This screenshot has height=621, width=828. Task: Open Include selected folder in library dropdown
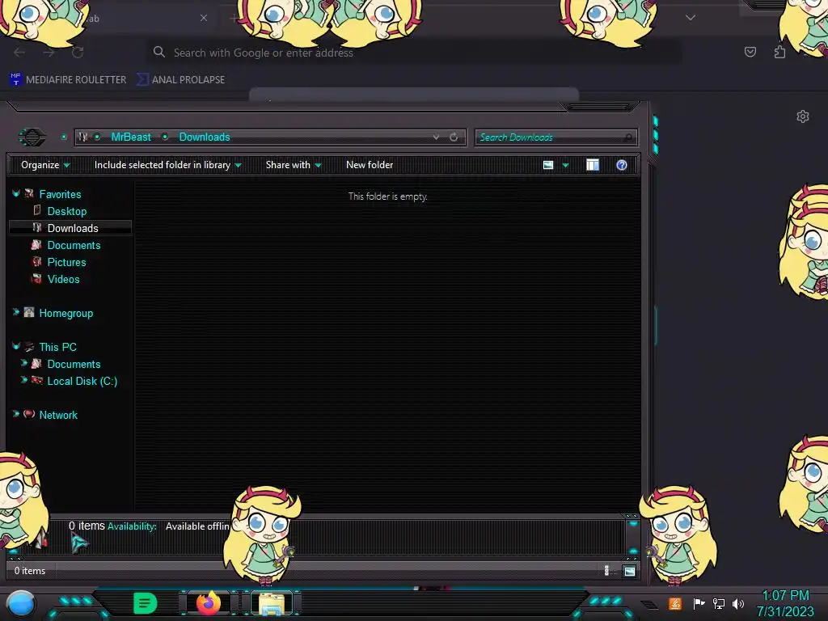pos(167,165)
